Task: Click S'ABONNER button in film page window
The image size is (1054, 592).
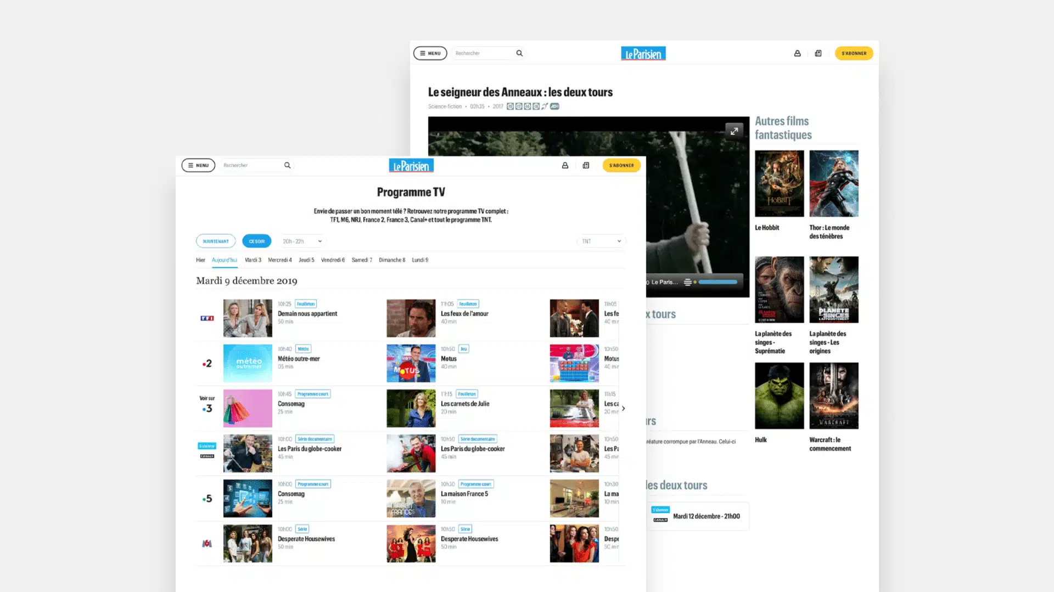Action: coord(854,53)
